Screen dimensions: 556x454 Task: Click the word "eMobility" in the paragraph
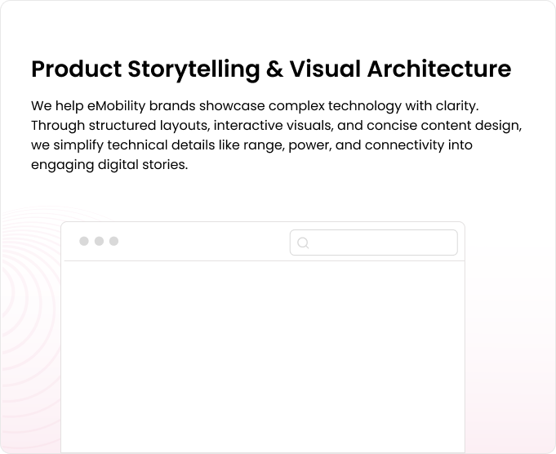coord(115,107)
